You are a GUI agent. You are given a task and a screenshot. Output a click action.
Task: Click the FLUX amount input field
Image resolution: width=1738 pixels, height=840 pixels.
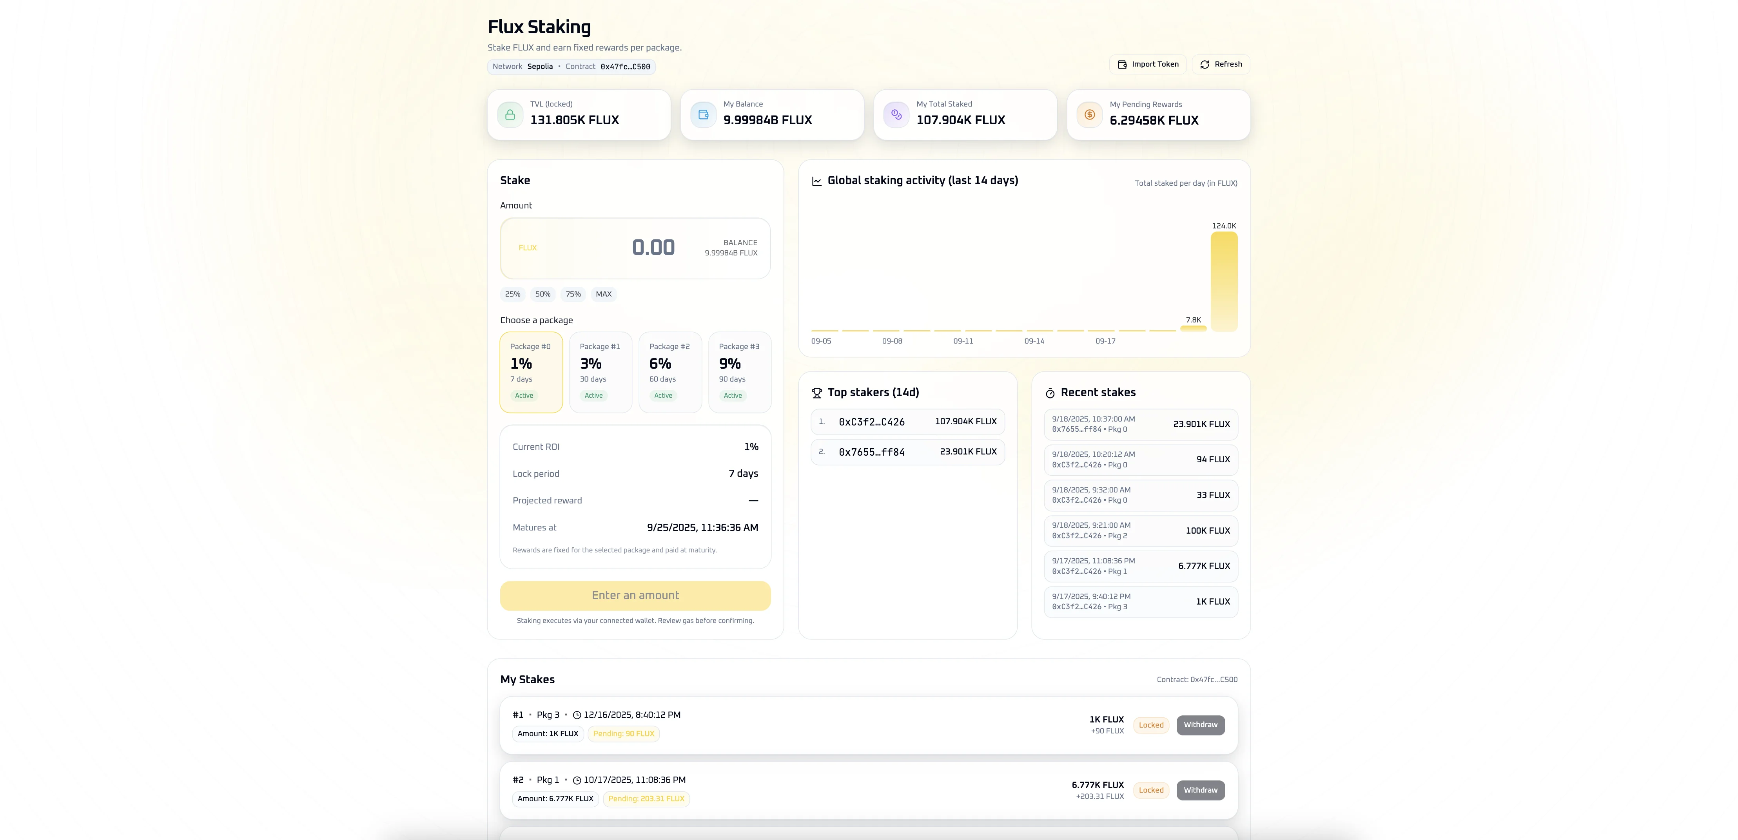coord(634,248)
